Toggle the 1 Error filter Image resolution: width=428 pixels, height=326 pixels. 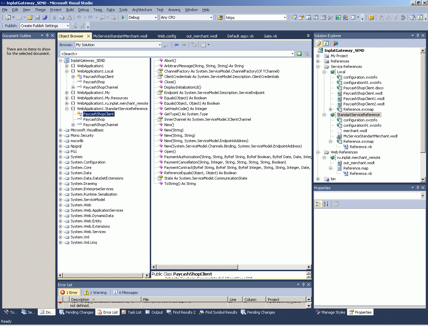coord(69,293)
